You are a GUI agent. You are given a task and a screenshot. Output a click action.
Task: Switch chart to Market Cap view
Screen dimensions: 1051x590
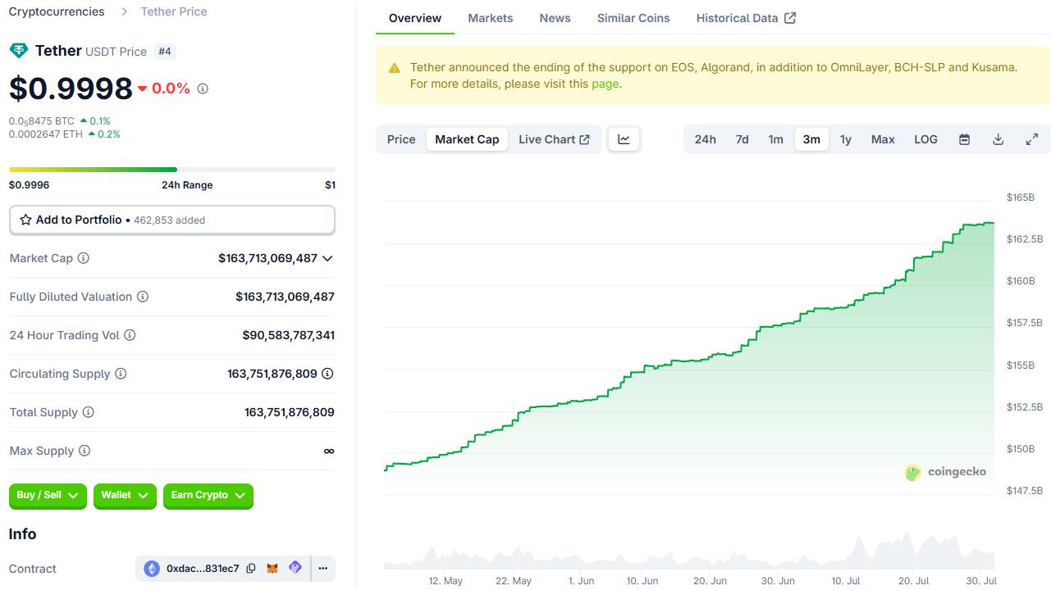(x=467, y=139)
